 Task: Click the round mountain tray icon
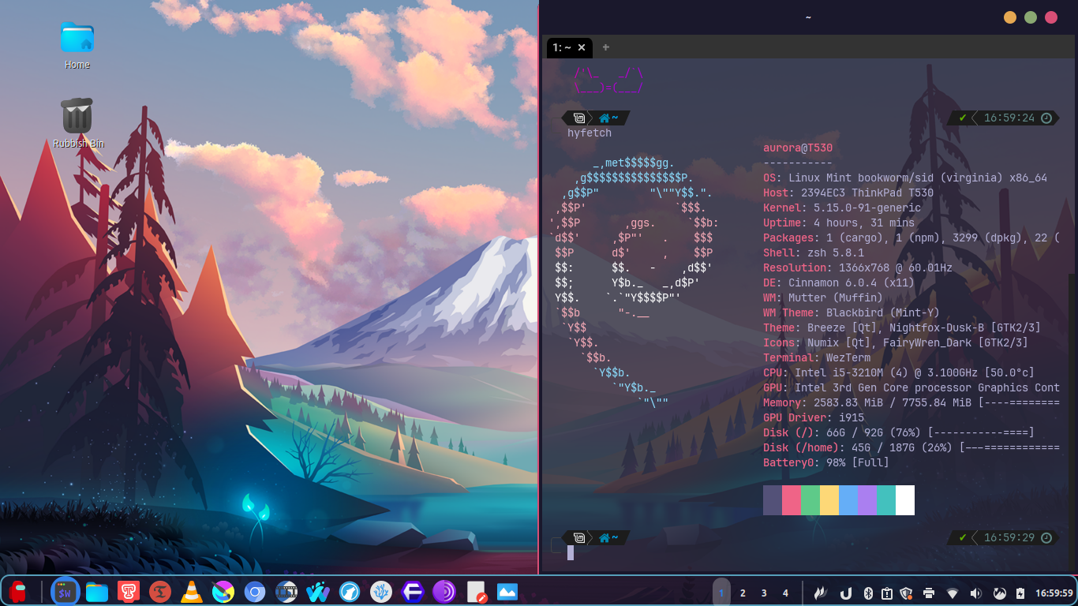(x=999, y=593)
